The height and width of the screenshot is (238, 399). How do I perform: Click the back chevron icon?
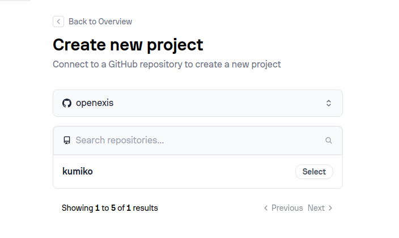tap(58, 22)
